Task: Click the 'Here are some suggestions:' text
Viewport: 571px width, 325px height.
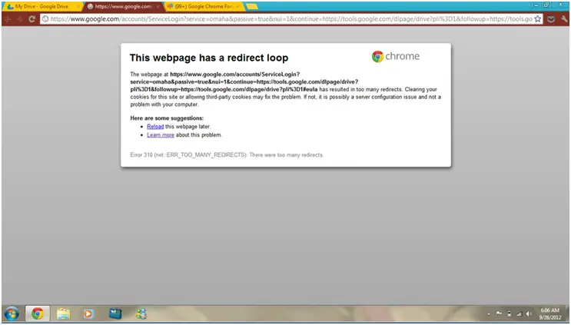Action: 167,118
